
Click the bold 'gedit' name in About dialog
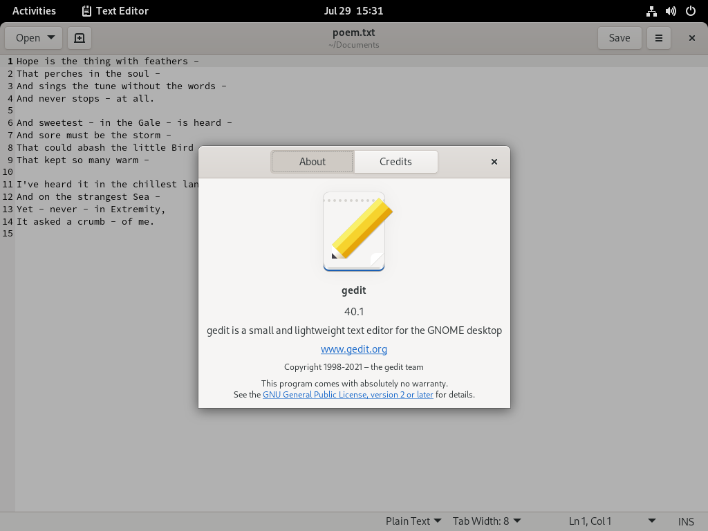tap(354, 290)
